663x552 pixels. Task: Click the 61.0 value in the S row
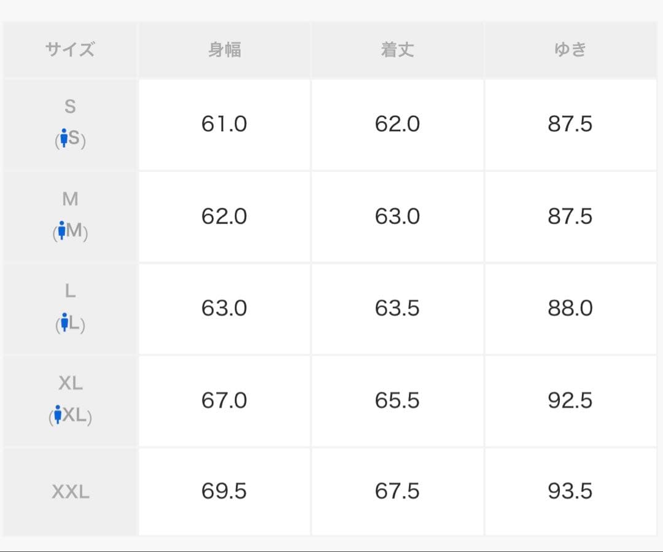224,124
